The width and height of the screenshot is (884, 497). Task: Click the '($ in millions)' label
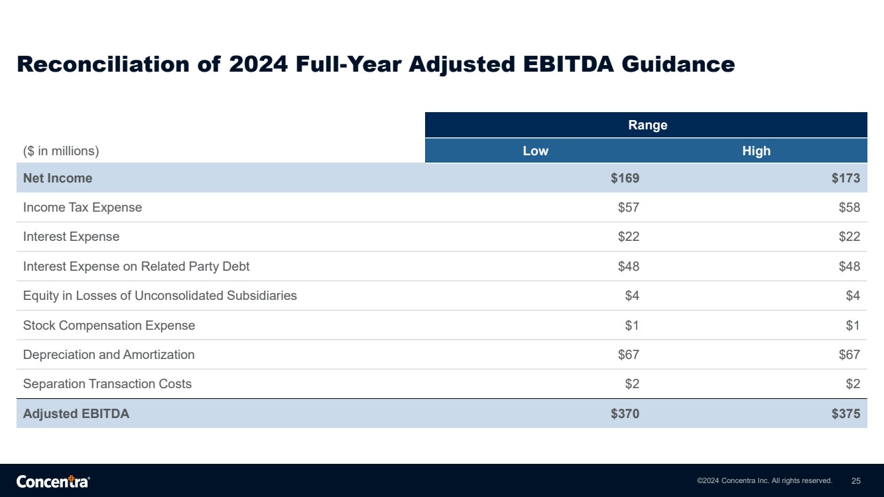(x=61, y=151)
